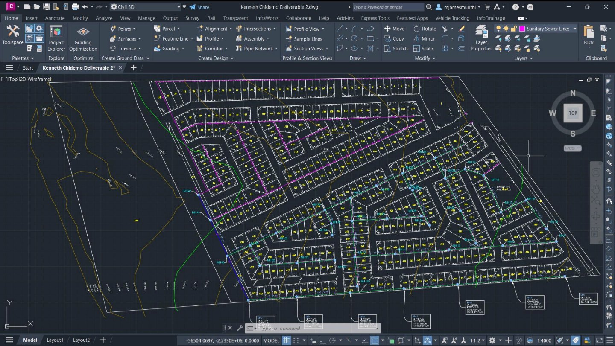
Task: Switch to the Survey ribbon tab
Action: coord(192,18)
